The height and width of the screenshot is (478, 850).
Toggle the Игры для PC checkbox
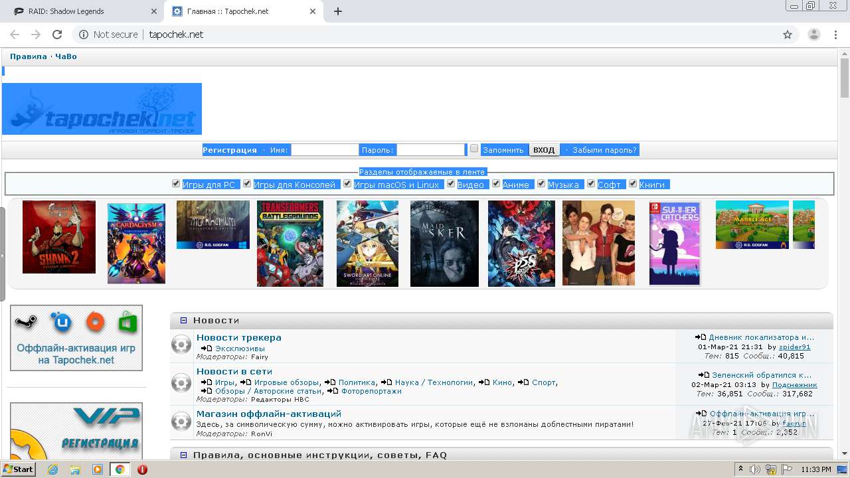pyautogui.click(x=176, y=184)
